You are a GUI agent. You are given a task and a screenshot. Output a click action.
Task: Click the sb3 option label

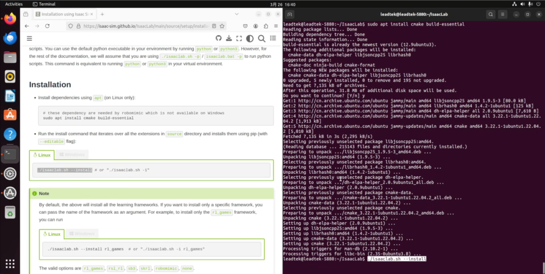(x=131, y=268)
